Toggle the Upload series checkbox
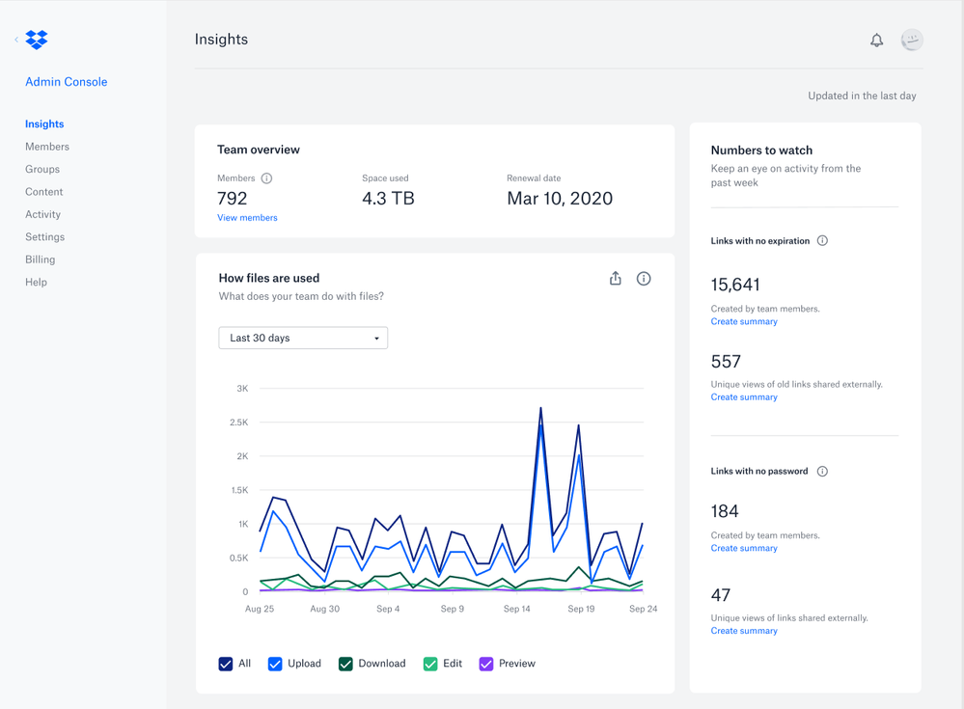This screenshot has height=709, width=964. 275,664
